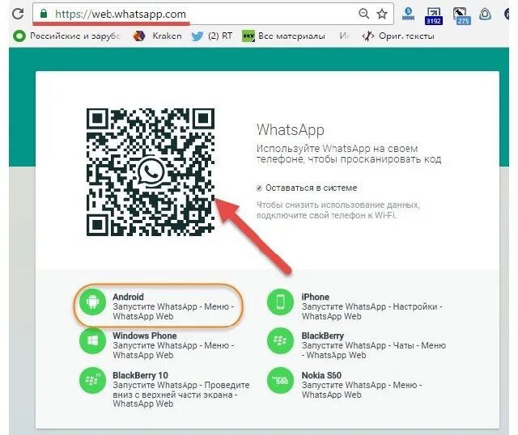The image size is (518, 435).
Task: Open the 'Все материалы' bookmark
Action: 283,36
